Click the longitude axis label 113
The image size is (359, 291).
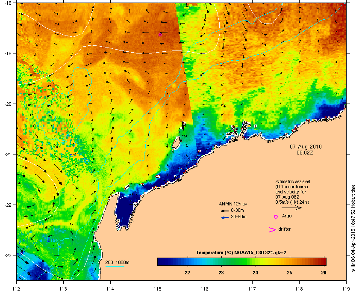[x=63, y=288]
